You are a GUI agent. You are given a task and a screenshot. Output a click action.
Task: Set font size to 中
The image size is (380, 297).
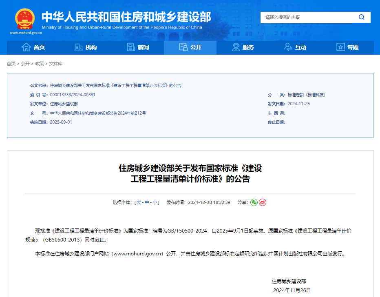tap(147, 202)
